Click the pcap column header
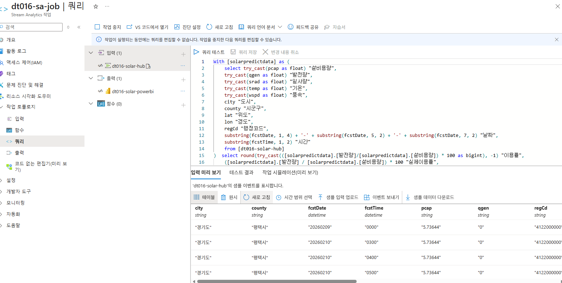Screen dimensions: 562x283 point(426,208)
